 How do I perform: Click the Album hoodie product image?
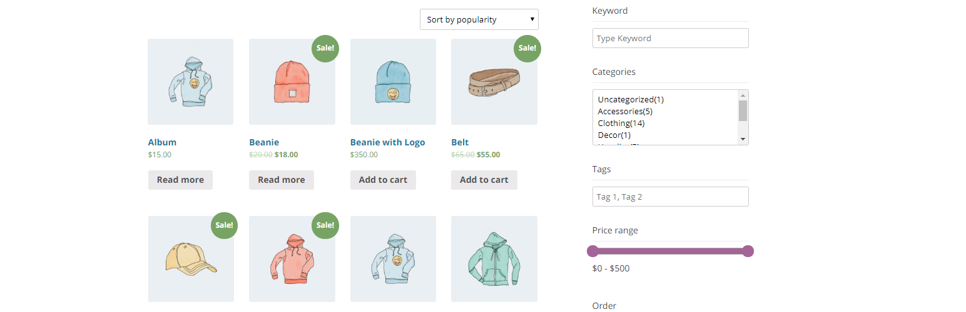pos(190,82)
